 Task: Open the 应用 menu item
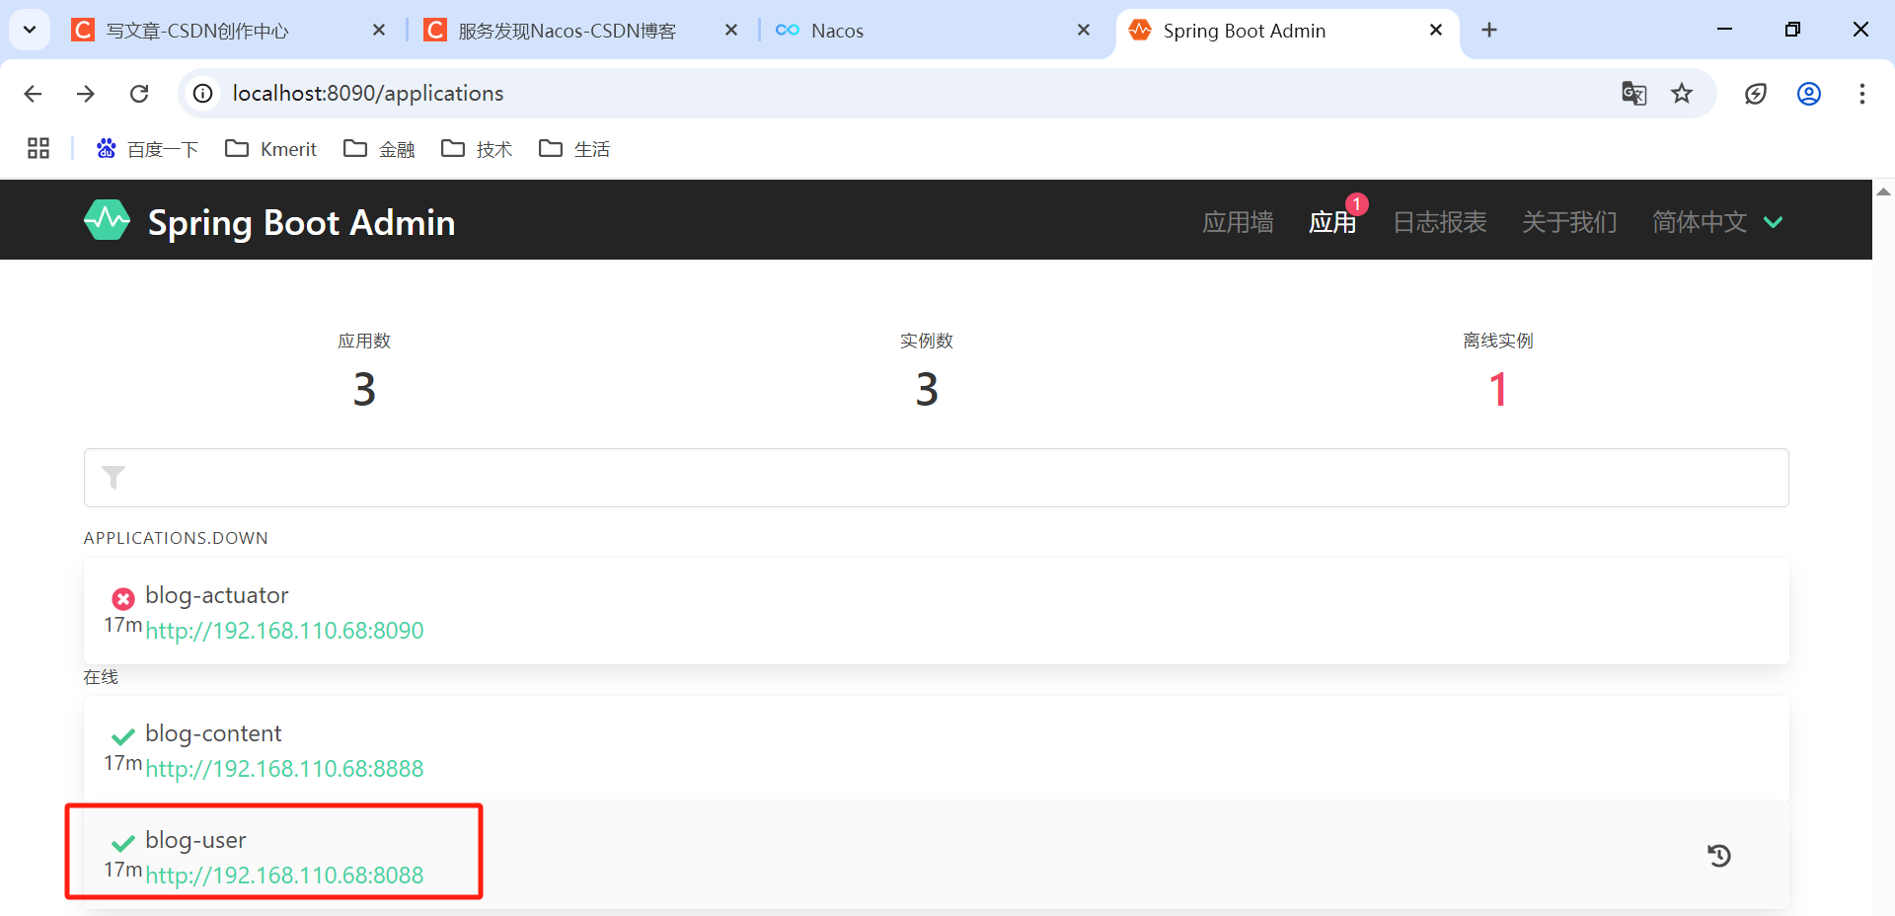click(x=1332, y=222)
